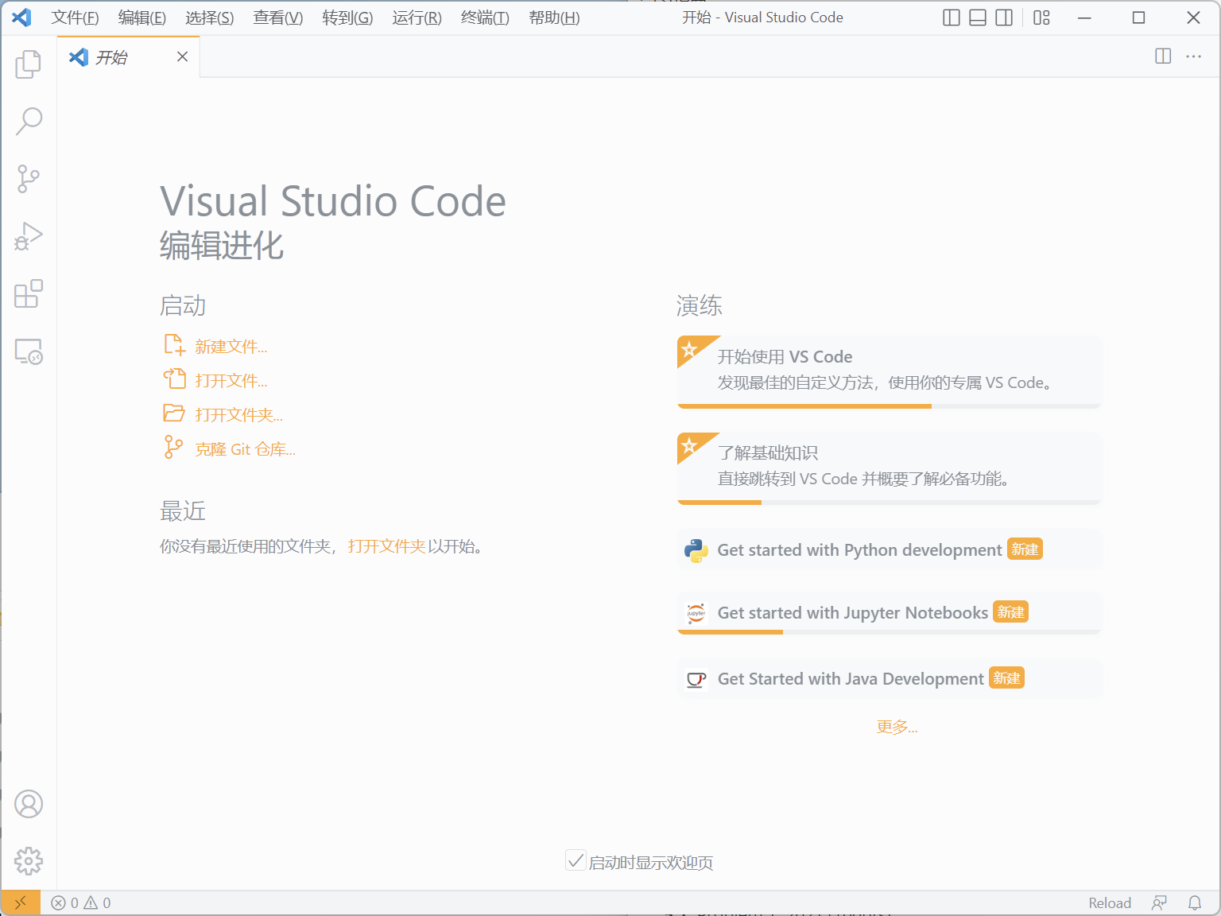1221x916 pixels.
Task: Open the 选择(S) menu
Action: (x=209, y=17)
